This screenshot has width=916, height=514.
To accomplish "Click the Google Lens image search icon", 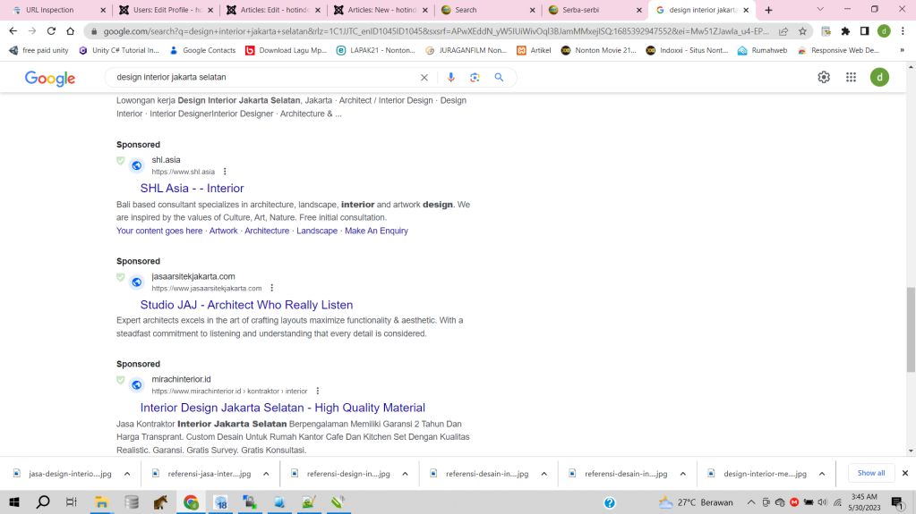I will pyautogui.click(x=475, y=78).
